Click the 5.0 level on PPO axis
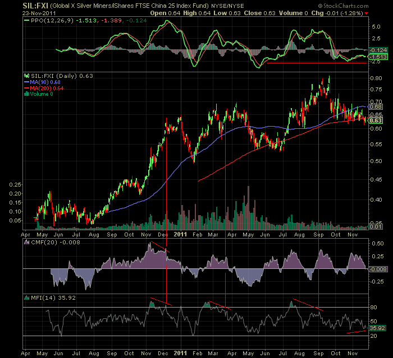The height and width of the screenshot is (358, 393). pyautogui.click(x=376, y=26)
